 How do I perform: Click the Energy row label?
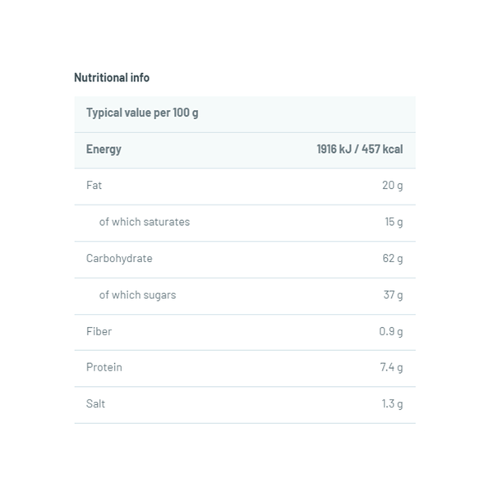tap(104, 150)
